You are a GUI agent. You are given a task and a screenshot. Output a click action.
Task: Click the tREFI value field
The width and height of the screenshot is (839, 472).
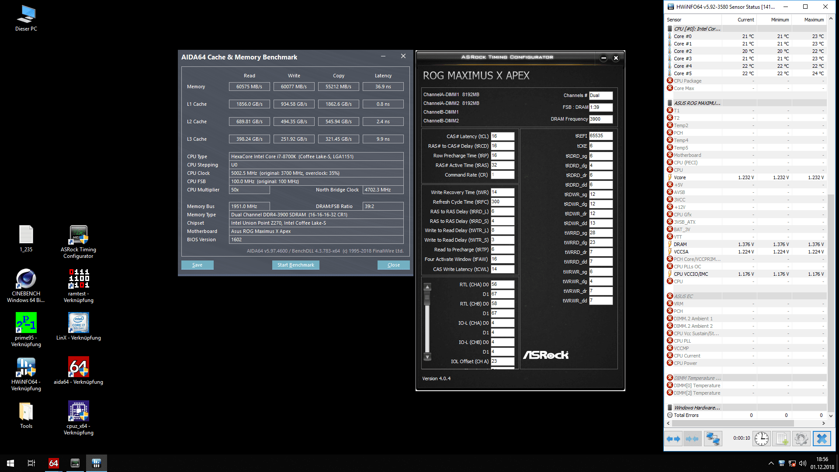pyautogui.click(x=601, y=136)
